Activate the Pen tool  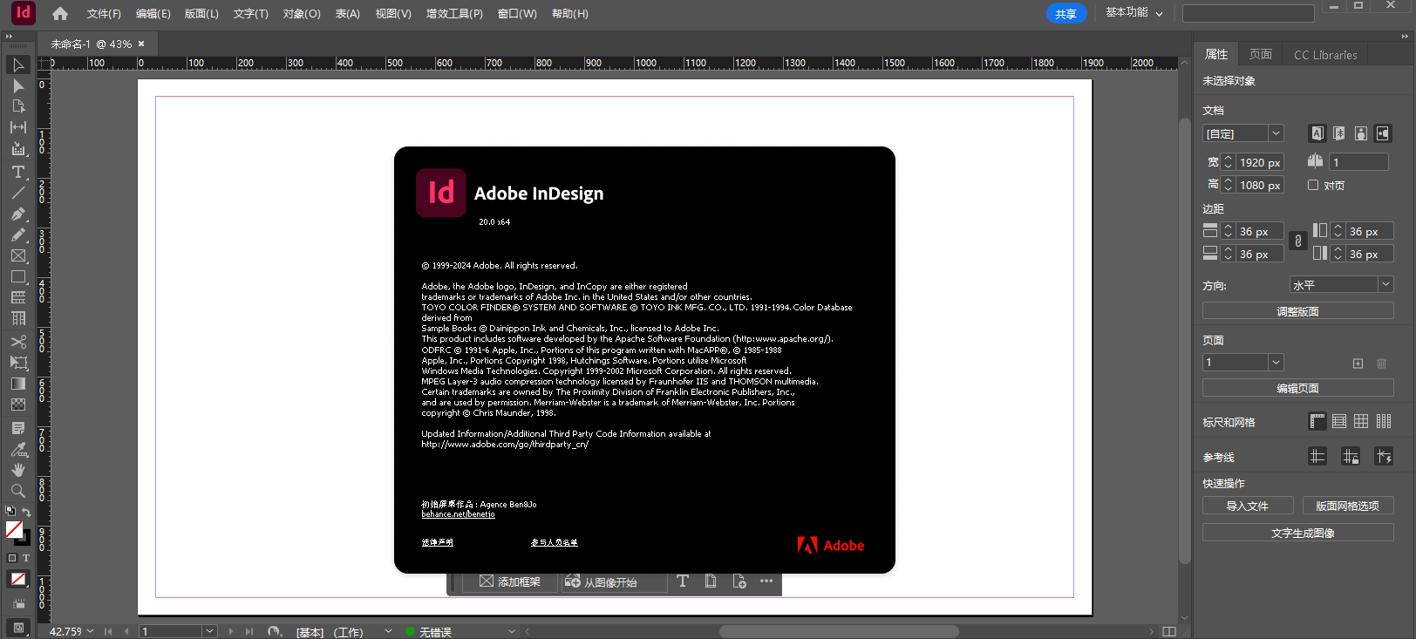pos(18,214)
